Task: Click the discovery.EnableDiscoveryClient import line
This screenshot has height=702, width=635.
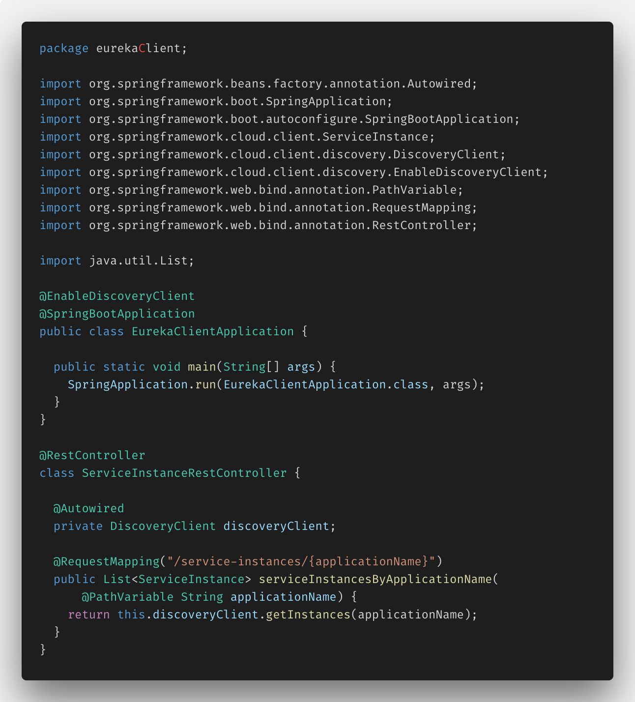Action: click(294, 172)
